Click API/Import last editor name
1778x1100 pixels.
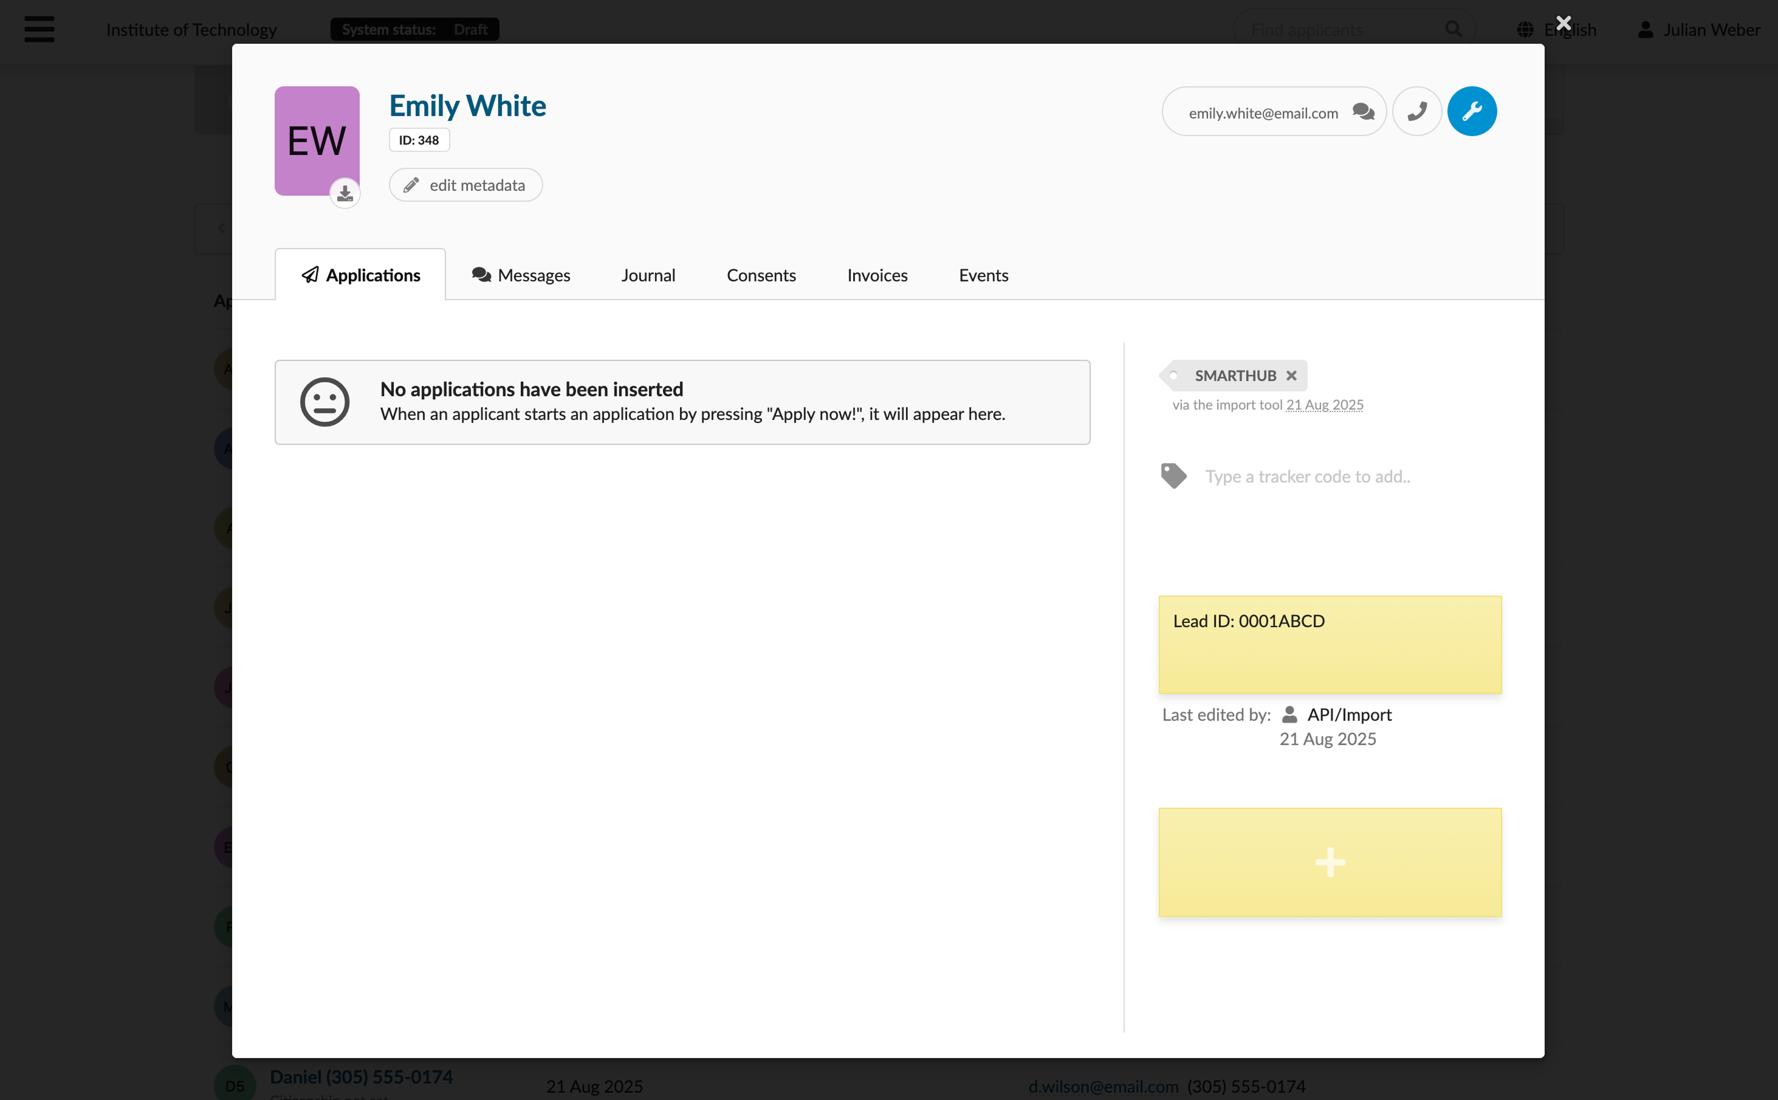click(1350, 715)
